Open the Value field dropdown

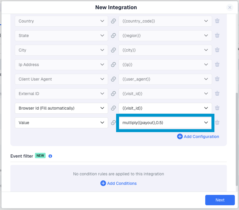[61, 123]
